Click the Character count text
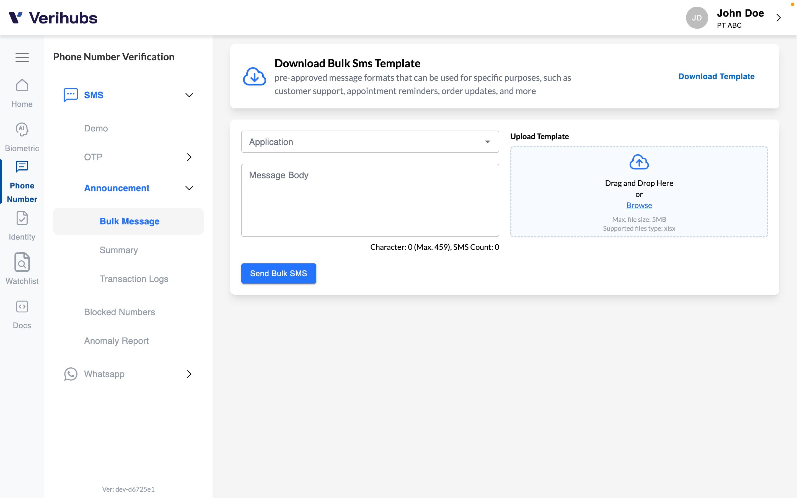The height and width of the screenshot is (498, 797). 434,247
